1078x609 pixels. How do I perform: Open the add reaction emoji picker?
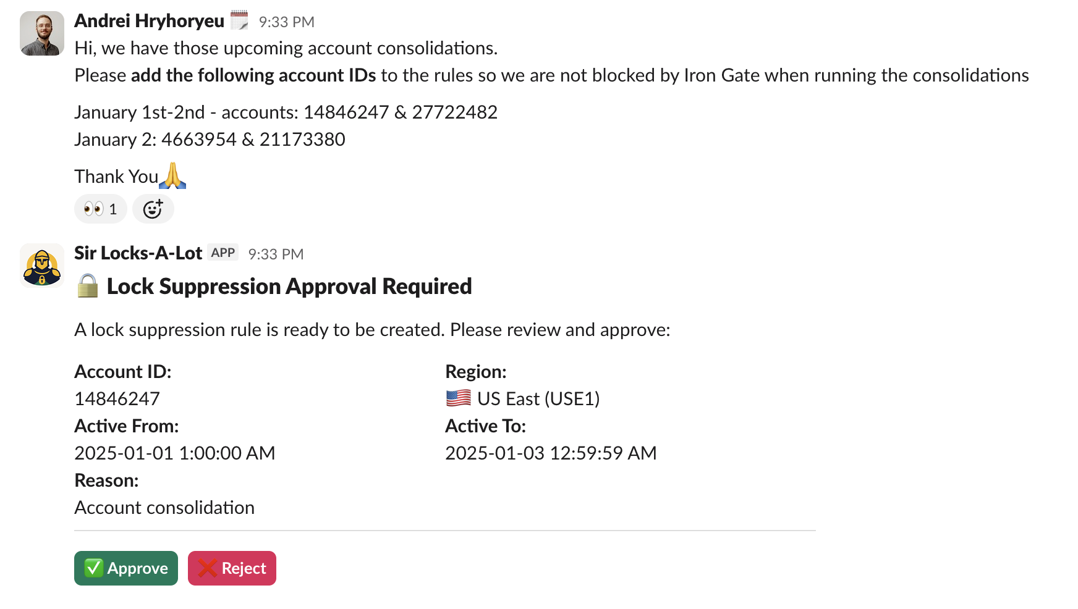[153, 209]
